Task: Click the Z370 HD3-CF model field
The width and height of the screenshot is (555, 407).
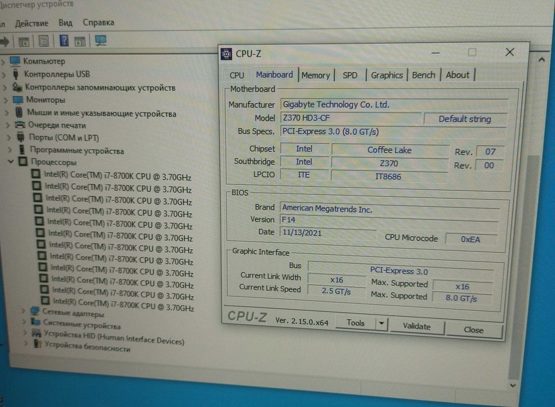Action: [x=351, y=118]
